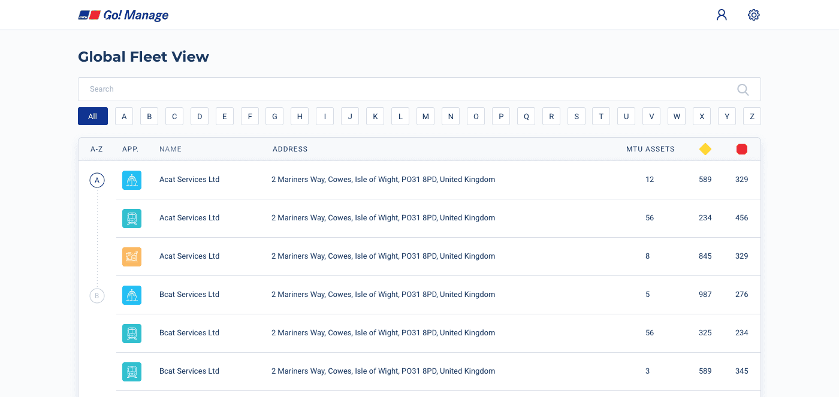This screenshot has height=397, width=839.
Task: Filter by letter M
Action: click(425, 116)
